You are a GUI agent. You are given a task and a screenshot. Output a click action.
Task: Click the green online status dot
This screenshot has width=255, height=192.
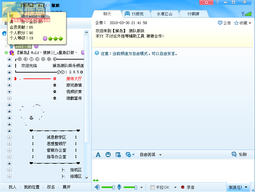tap(6, 53)
